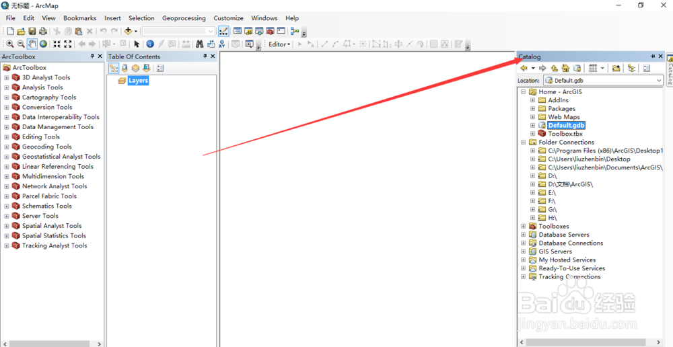Screen dimensions: 673x347
Task: Open the Create Viewer Window tool
Action: point(249,44)
